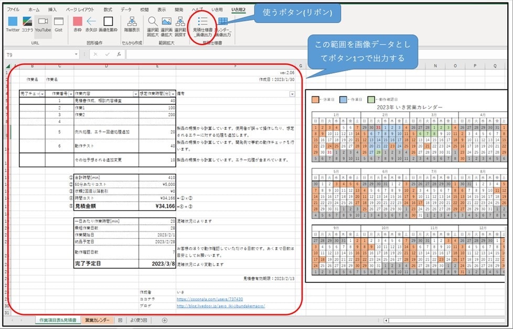Select column P header
513x329 pixels.
(x=475, y=66)
